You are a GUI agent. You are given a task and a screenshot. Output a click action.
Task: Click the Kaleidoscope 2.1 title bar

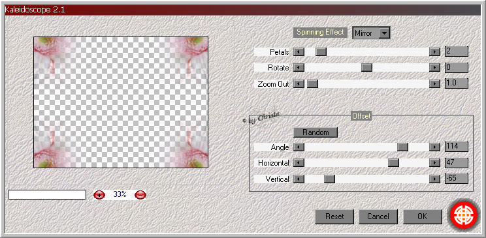tap(242, 10)
